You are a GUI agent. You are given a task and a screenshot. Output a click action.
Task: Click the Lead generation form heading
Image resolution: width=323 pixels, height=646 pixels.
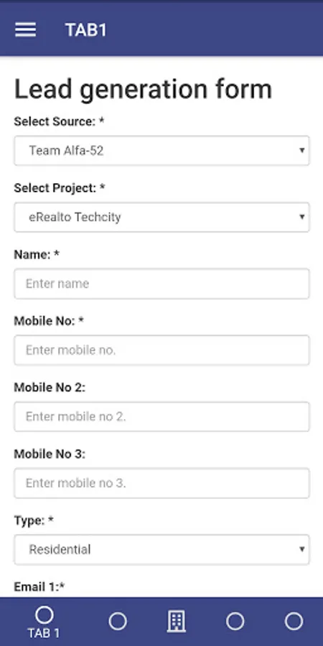(143, 90)
